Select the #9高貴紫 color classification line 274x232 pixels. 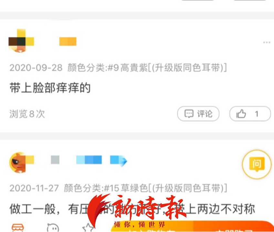[147, 68]
